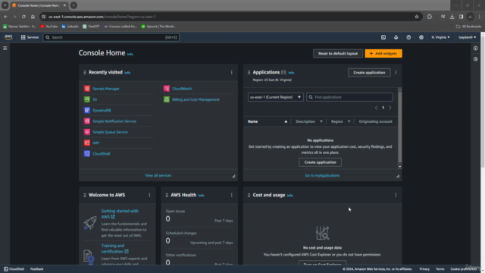Click Create application under No applications
The width and height of the screenshot is (485, 273).
(x=320, y=162)
